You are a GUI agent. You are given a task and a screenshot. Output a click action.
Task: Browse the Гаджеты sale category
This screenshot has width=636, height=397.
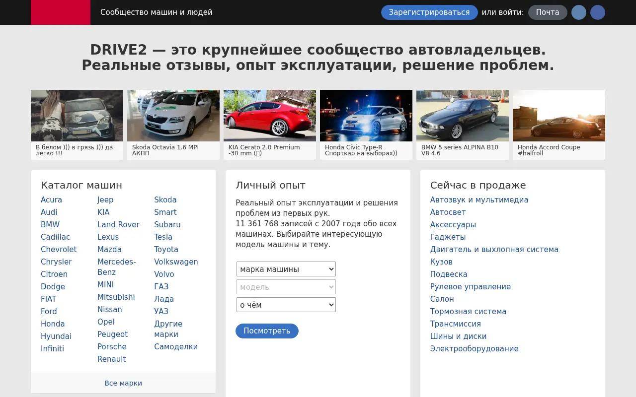[x=448, y=237]
